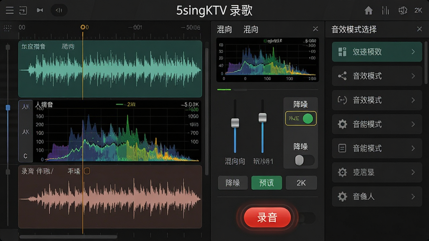Click the share icon in 音效模式 row
Viewport: 429px width, 241px height.
point(342,76)
